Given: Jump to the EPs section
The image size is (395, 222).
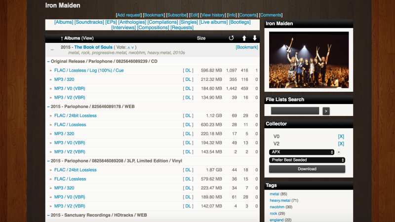Looking at the screenshot, I should [111, 22].
